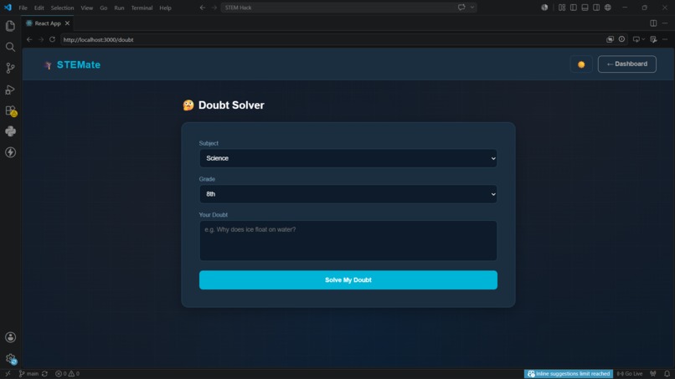Click Solve My Doubt button

click(348, 280)
